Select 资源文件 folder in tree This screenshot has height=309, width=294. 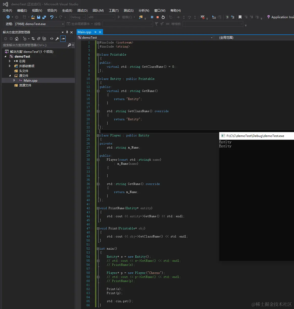click(x=25, y=85)
